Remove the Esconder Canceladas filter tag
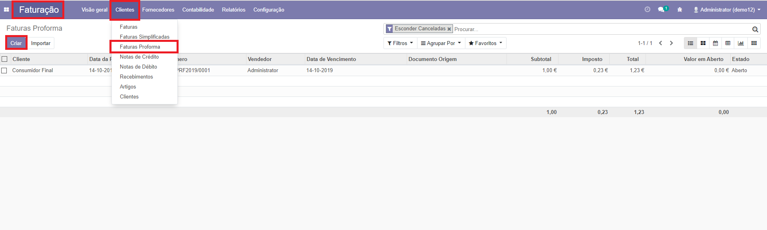Image resolution: width=767 pixels, height=230 pixels. tap(449, 29)
